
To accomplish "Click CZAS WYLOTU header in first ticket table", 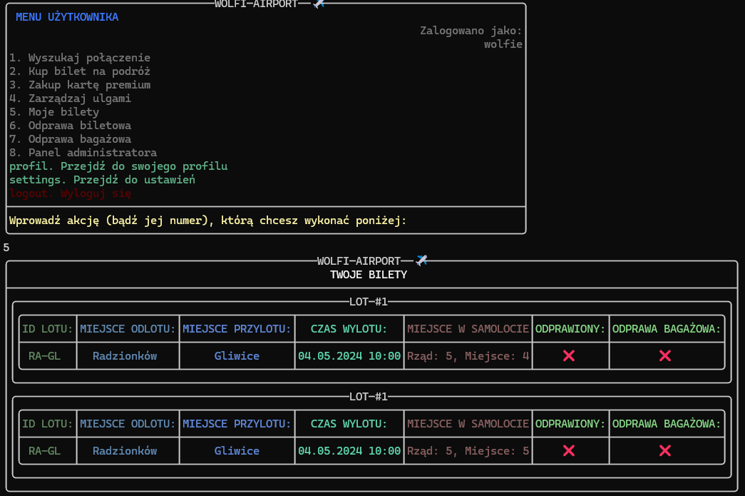I will click(x=349, y=329).
